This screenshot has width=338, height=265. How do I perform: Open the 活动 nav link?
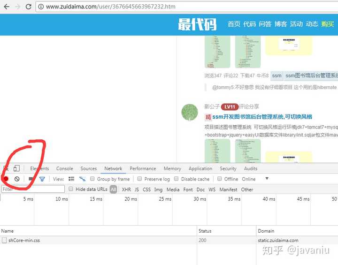pos(296,24)
